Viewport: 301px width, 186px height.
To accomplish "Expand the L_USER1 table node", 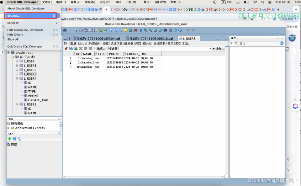I will 17,66.
